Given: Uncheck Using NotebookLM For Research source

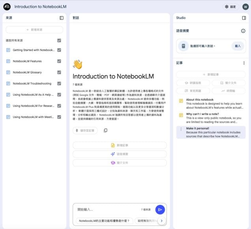Looking at the screenshot, I should pyautogui.click(x=59, y=106).
